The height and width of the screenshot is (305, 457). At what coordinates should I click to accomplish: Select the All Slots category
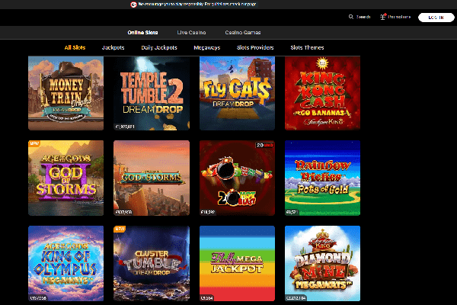point(75,47)
